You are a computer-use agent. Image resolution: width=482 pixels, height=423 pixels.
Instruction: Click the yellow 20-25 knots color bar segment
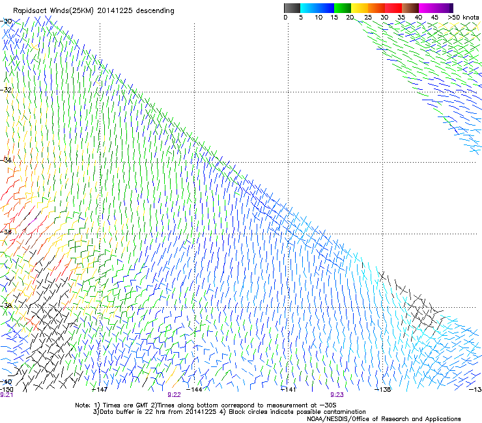point(360,8)
